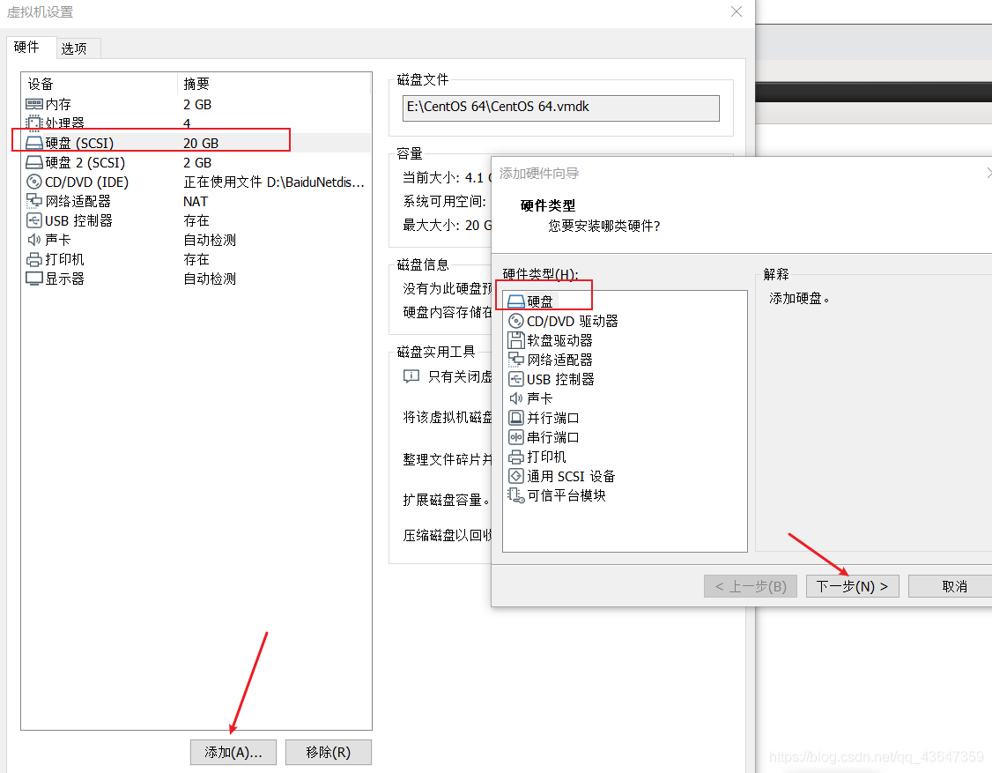Viewport: 992px width, 773px height.
Task: Select the CD/DVD (IDE) disc icon
Action: pos(34,182)
